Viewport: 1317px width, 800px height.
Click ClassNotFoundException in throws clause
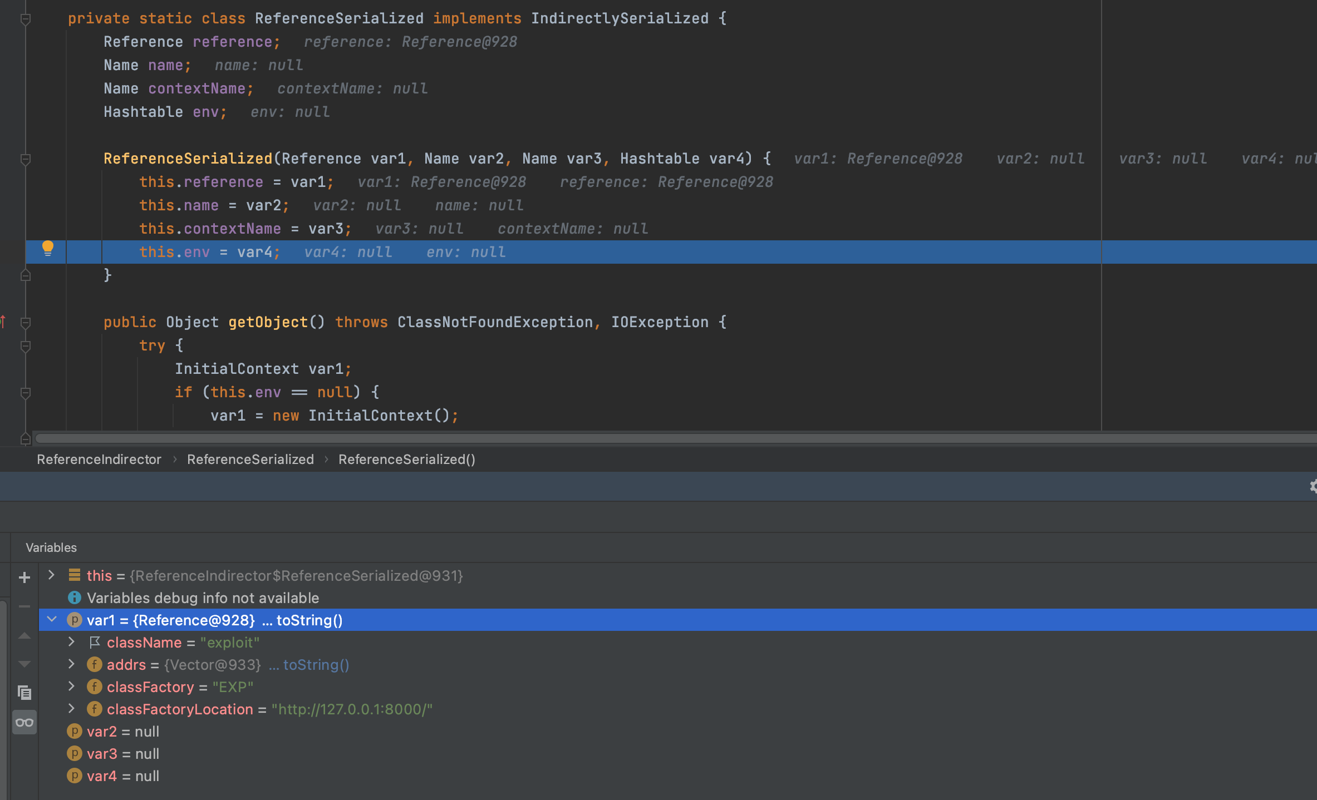(495, 322)
